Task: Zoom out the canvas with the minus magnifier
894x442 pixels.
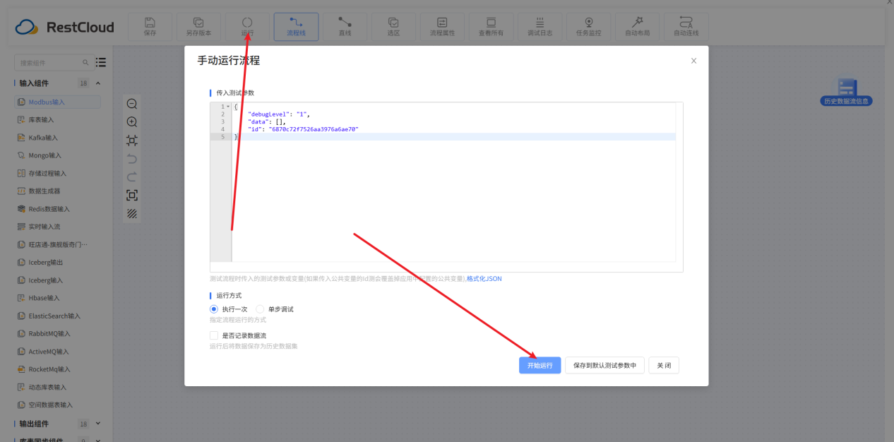Action: click(132, 104)
